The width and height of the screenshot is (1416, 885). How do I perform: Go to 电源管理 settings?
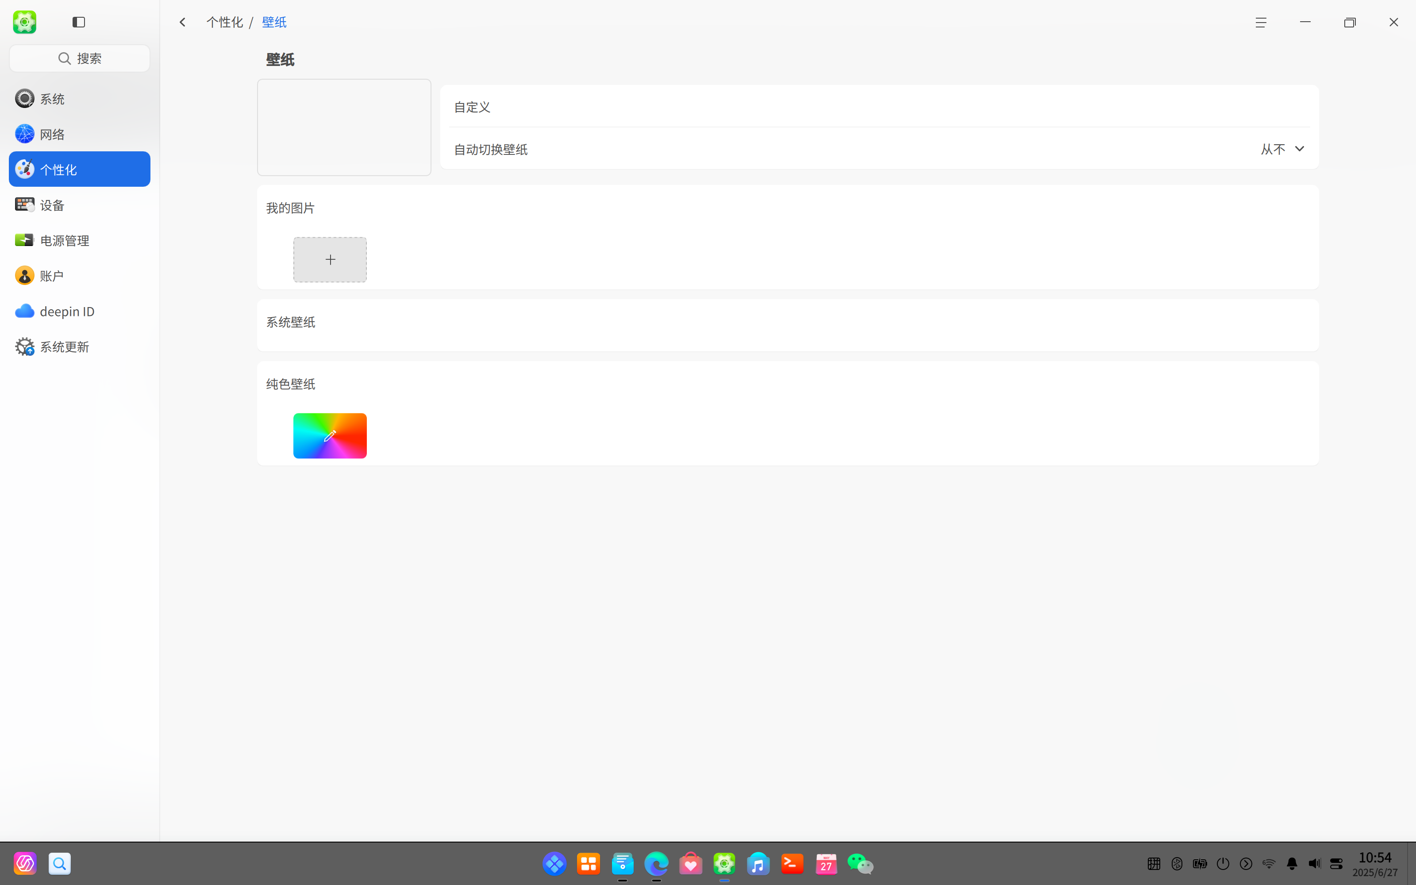click(x=80, y=240)
